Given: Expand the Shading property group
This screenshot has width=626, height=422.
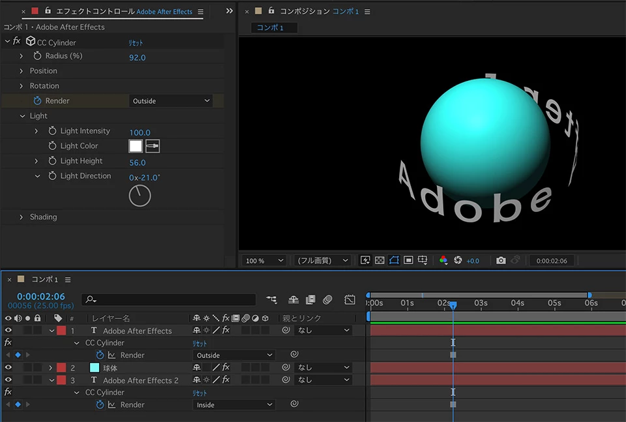Looking at the screenshot, I should coord(21,217).
